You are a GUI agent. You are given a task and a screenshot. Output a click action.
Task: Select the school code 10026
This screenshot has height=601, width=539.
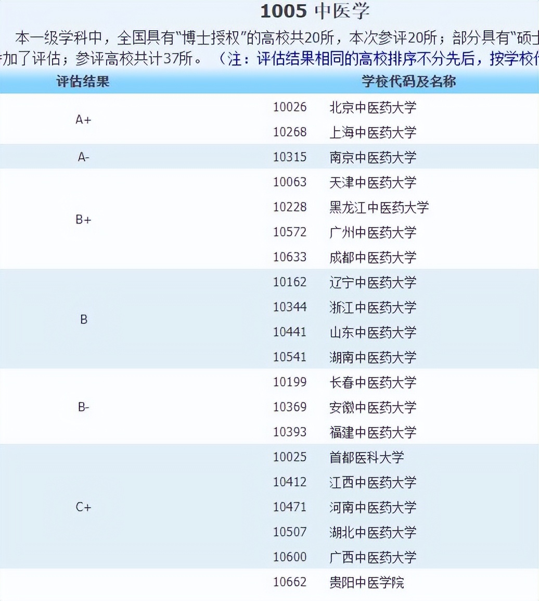point(290,107)
